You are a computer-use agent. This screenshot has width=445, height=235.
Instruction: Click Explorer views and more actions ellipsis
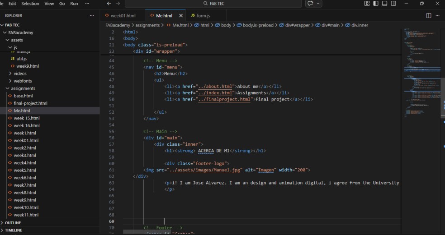click(x=92, y=15)
